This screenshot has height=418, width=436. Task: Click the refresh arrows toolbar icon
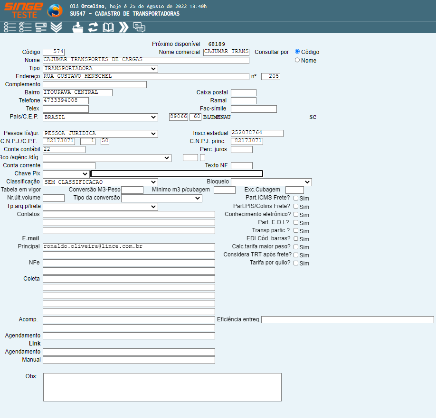93,27
